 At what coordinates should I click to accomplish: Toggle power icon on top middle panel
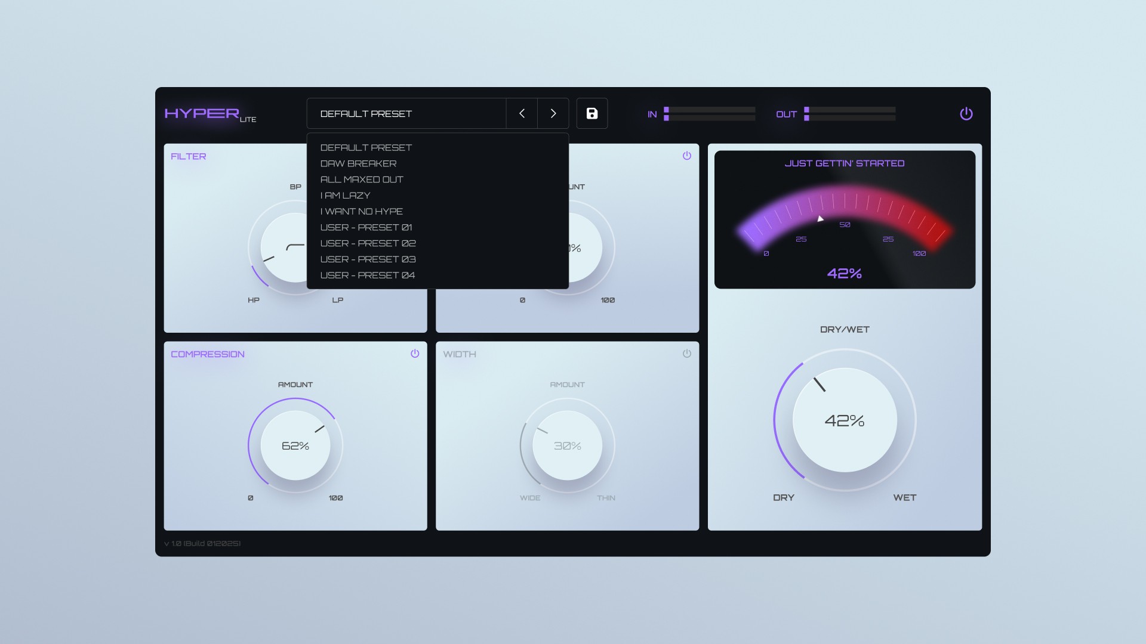tap(687, 156)
